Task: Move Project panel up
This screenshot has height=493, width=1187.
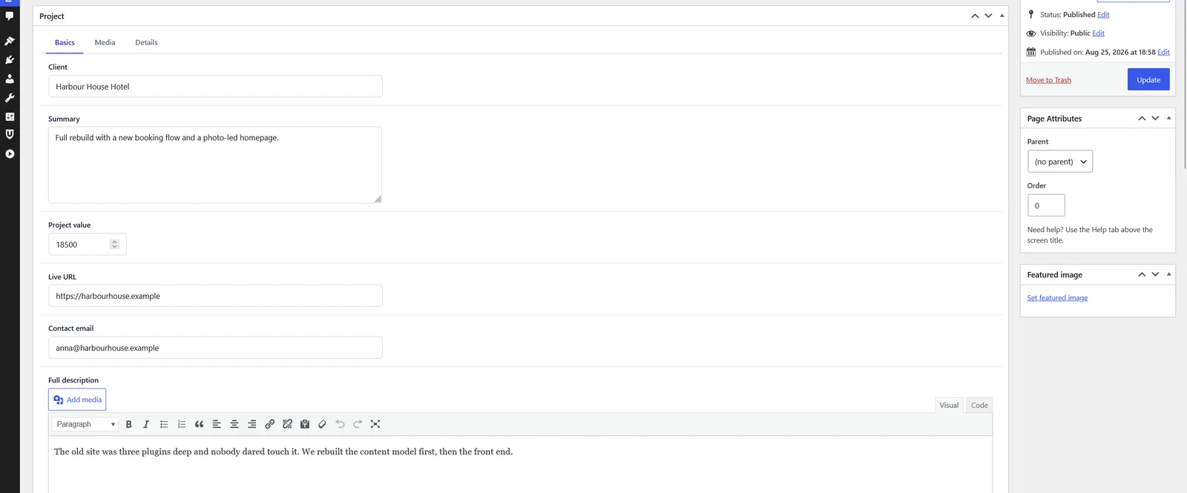Action: [975, 16]
